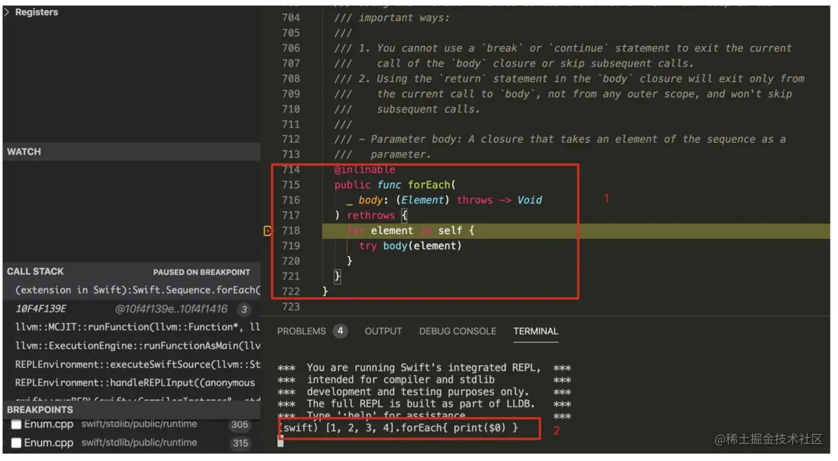Screen dimensions: 838x461
Task: Click the terminal input line with forEach print
Action: (399, 428)
